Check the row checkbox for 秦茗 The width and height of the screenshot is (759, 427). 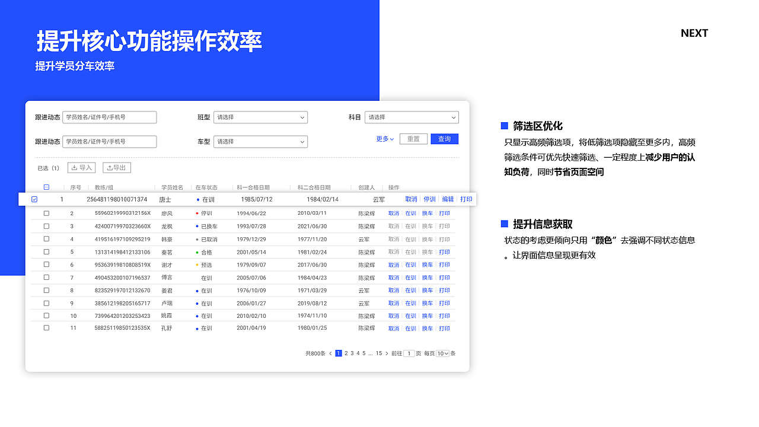[46, 252]
